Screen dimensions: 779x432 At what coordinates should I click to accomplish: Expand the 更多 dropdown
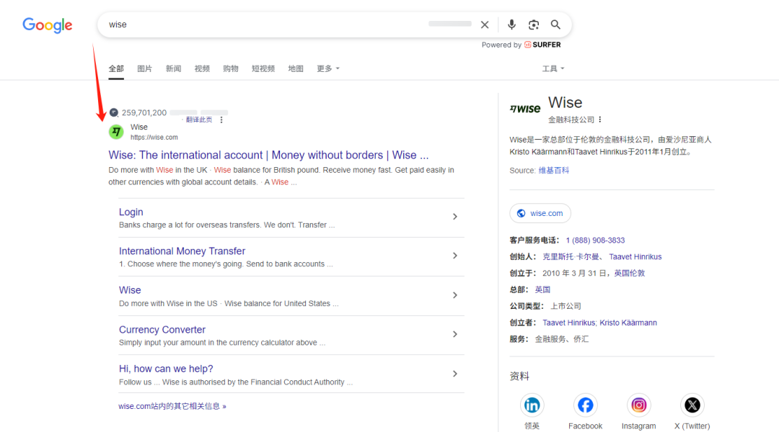click(328, 68)
